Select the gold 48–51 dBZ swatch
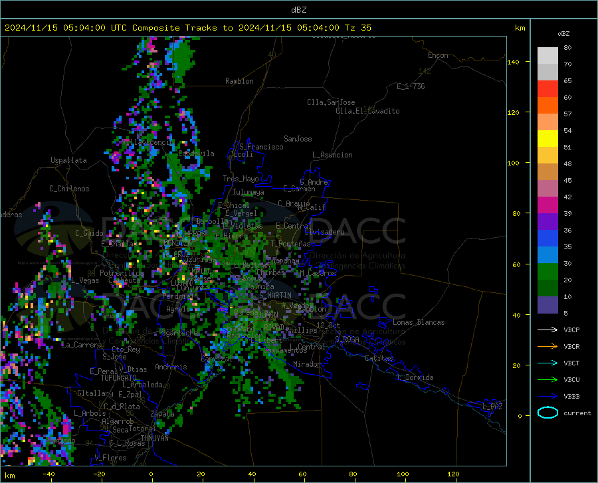Screen dimensions: 598x483 548,155
